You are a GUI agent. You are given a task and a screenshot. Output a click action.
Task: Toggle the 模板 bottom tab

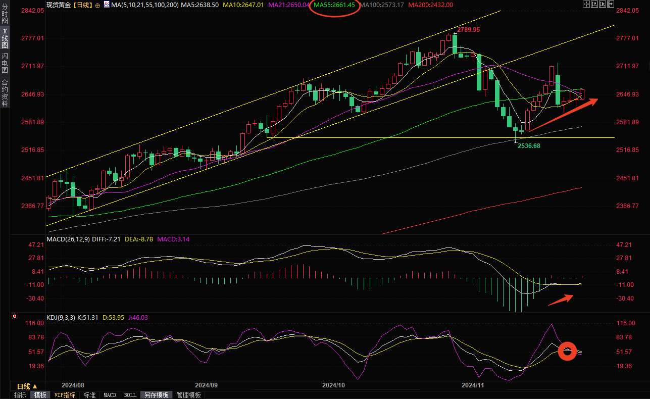[x=40, y=395]
